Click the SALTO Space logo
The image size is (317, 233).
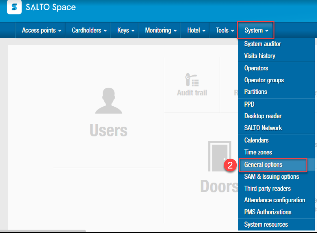[x=42, y=7]
